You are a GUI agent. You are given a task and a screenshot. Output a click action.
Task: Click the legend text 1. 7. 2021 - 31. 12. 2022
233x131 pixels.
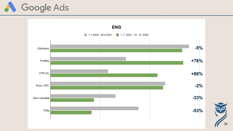tap(134, 35)
